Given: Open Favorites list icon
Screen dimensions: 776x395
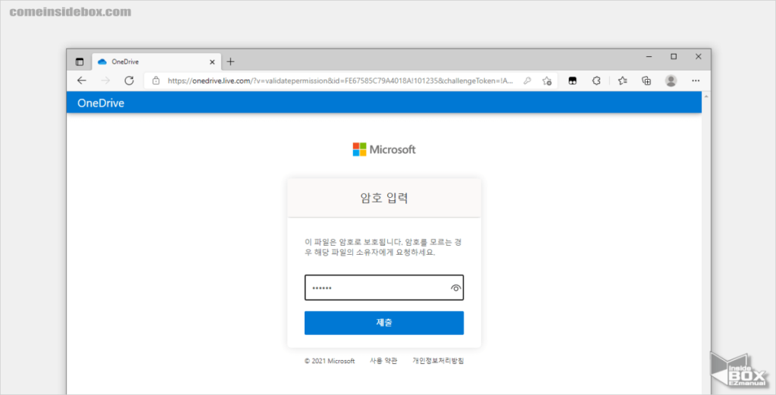Looking at the screenshot, I should (x=622, y=80).
